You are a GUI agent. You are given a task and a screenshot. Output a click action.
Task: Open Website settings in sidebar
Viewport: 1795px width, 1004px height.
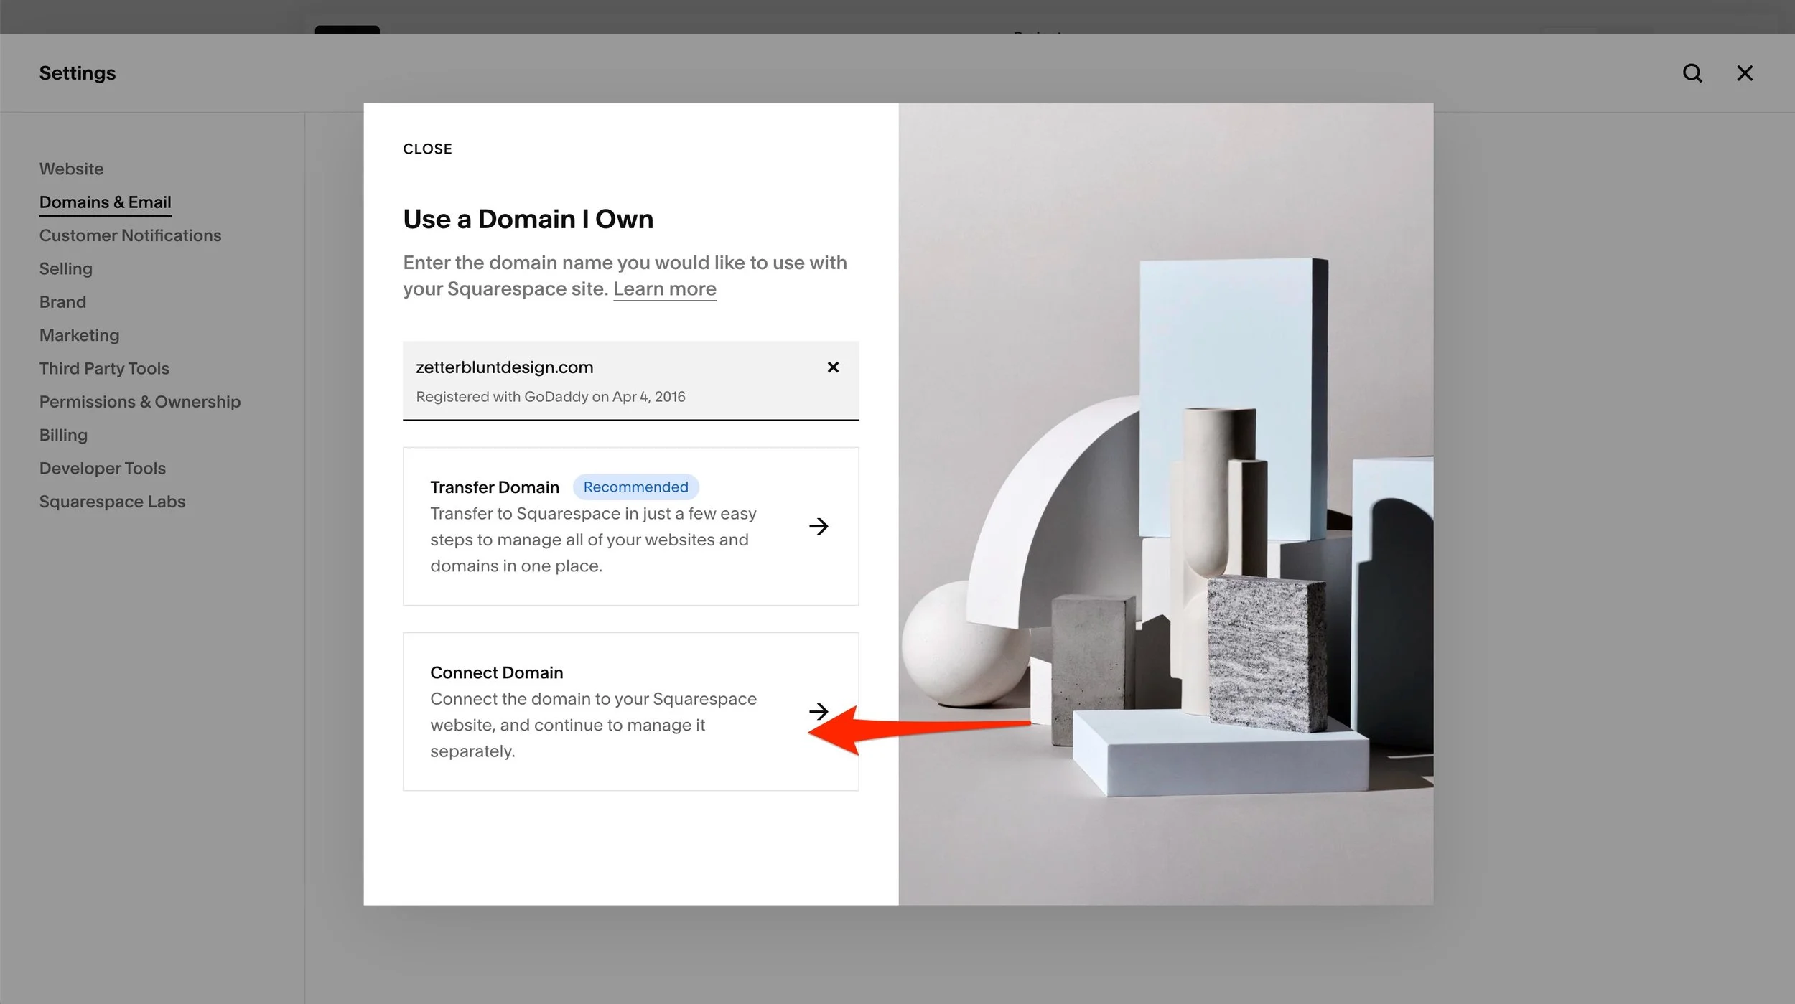tap(71, 169)
